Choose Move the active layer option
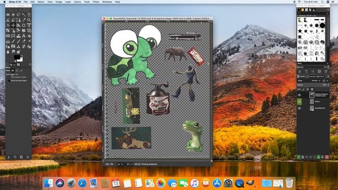The image size is (338, 190). pyautogui.click(x=17, y=81)
